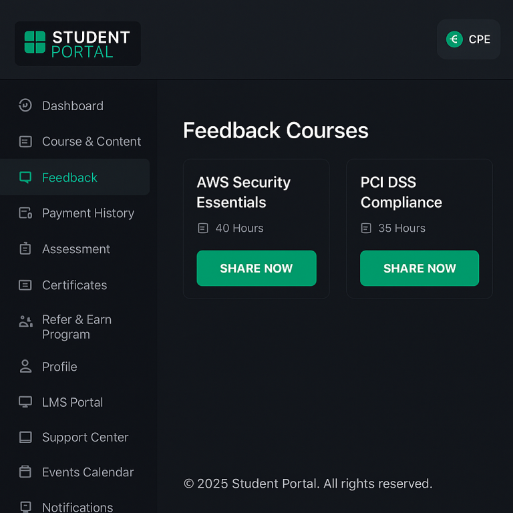This screenshot has width=513, height=513.
Task: Click the Feedback chat bubble icon
Action: pos(25,178)
